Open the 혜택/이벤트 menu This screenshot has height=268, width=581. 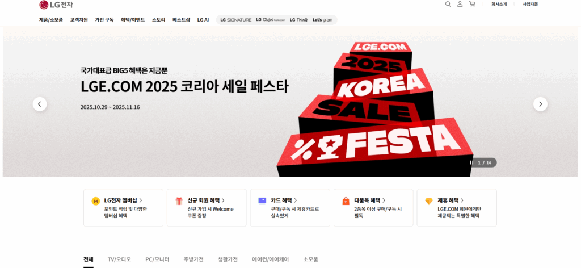pyautogui.click(x=133, y=20)
